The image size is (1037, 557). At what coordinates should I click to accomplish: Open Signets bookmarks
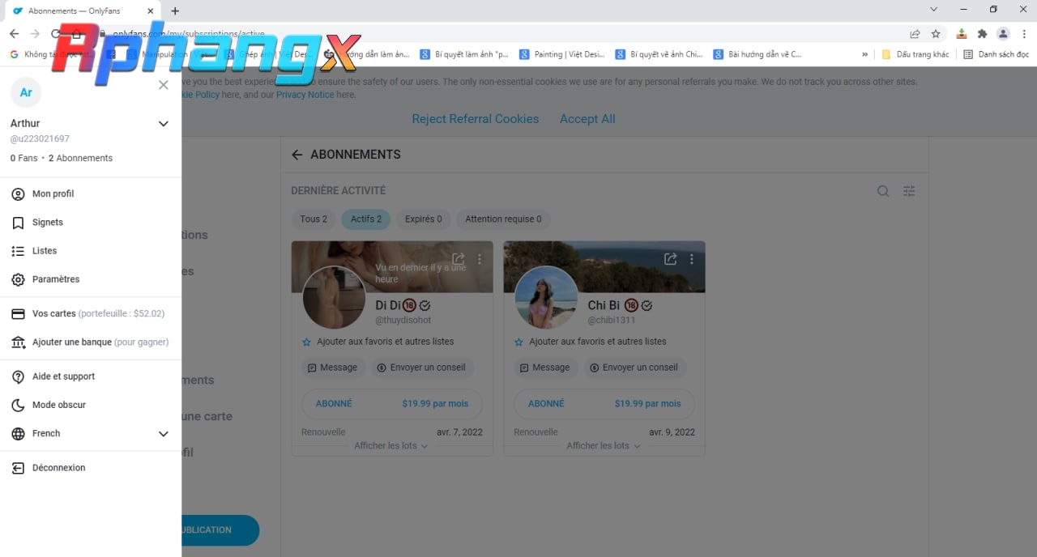(x=91, y=222)
